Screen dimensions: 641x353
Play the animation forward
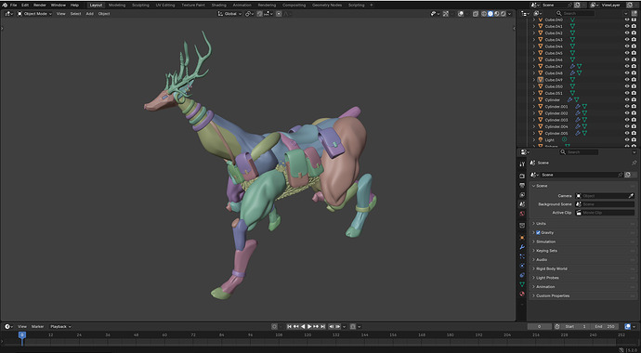309,326
